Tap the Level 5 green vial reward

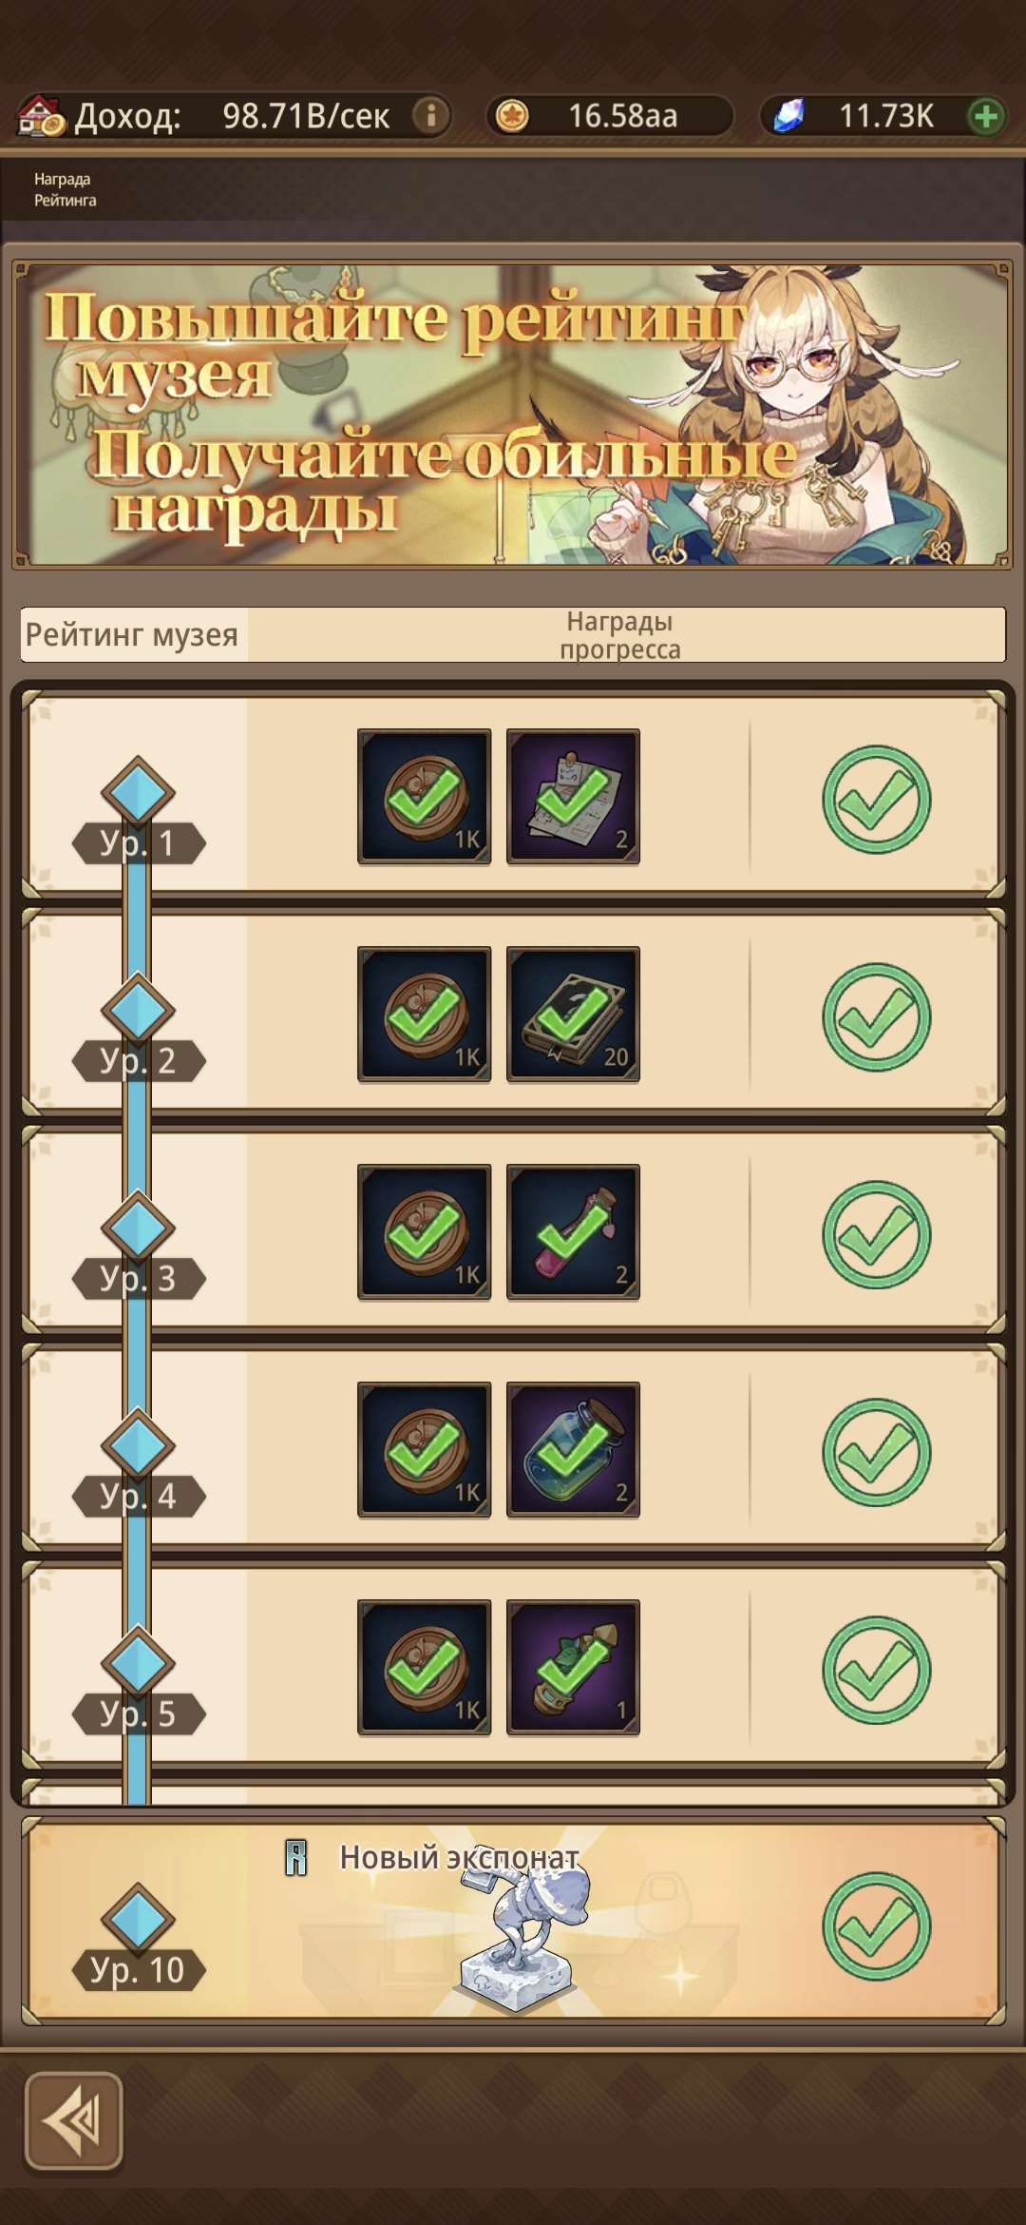[x=573, y=1667]
